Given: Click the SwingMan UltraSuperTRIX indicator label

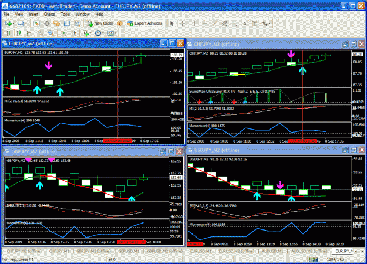Looking at the screenshot, I should (233, 91).
